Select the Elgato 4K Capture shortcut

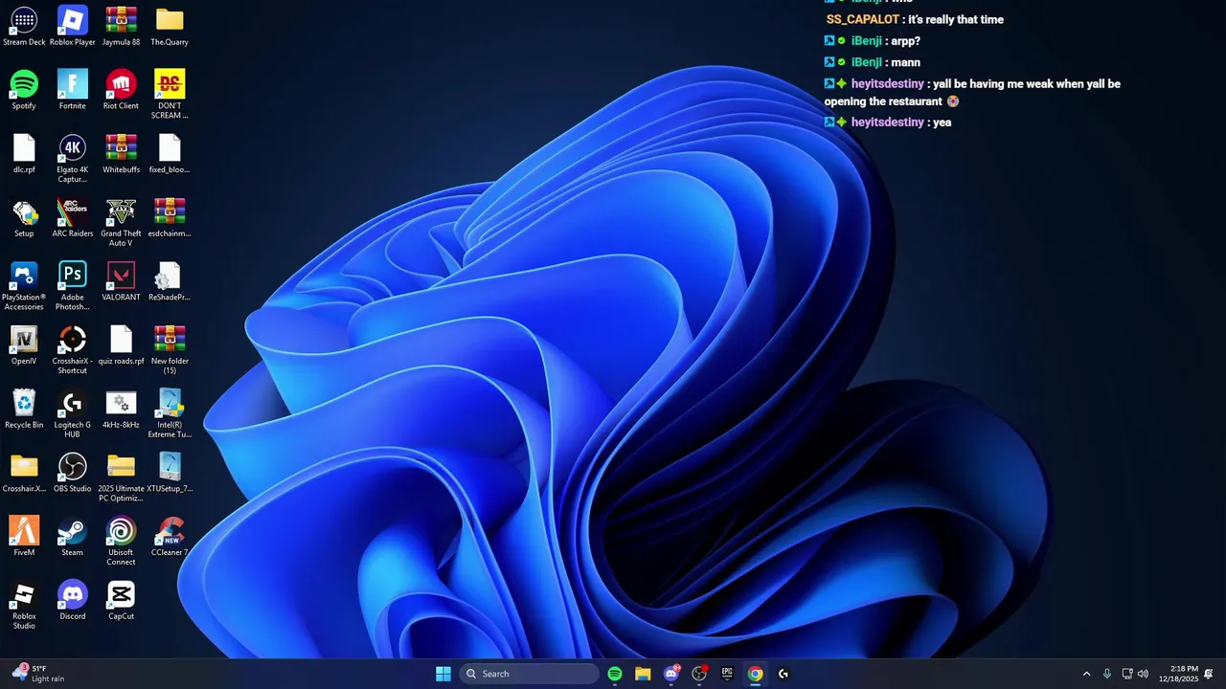click(x=73, y=158)
